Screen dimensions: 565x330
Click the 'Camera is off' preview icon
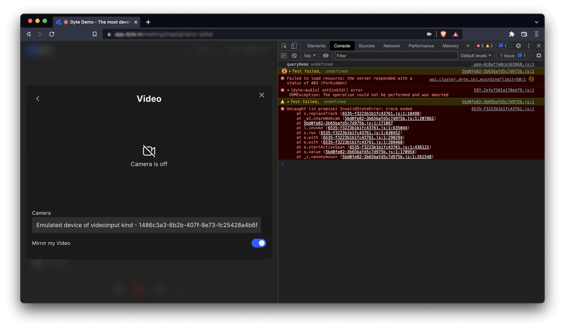[149, 151]
